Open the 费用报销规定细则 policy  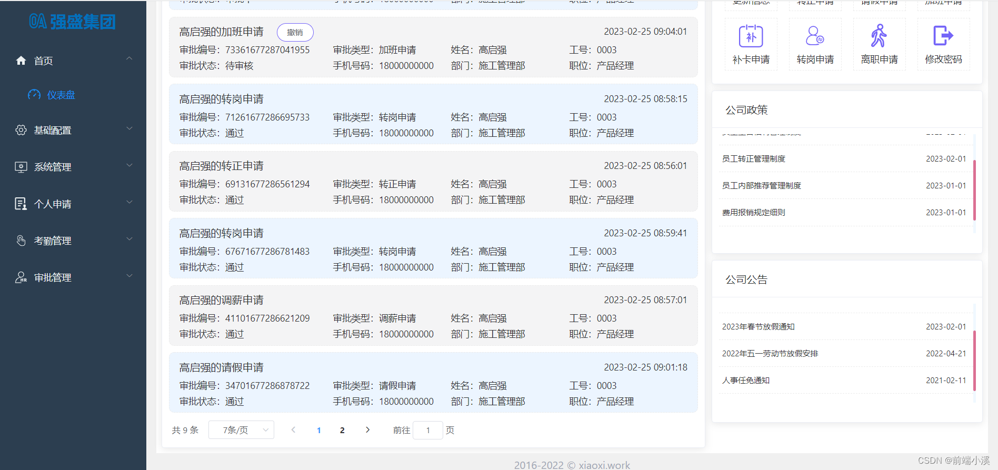753,213
